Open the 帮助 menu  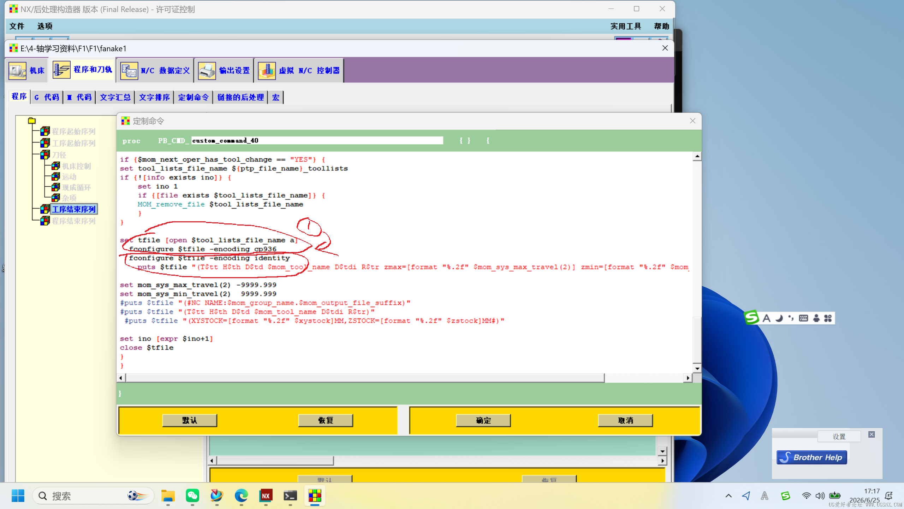coord(661,26)
